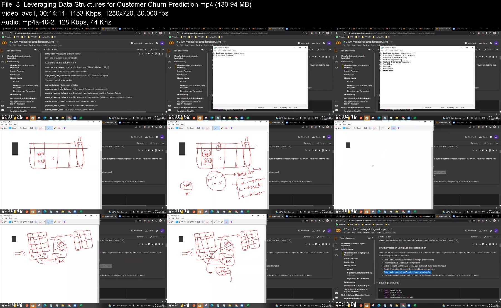501x308 pixels.
Task: Toggle Eraser tool in 00:07:13 frame
Action: tap(226, 128)
